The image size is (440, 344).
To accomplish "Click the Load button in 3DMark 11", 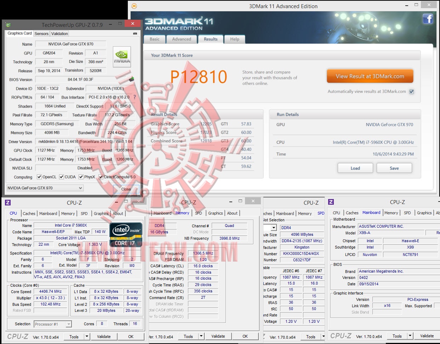I will point(355,168).
